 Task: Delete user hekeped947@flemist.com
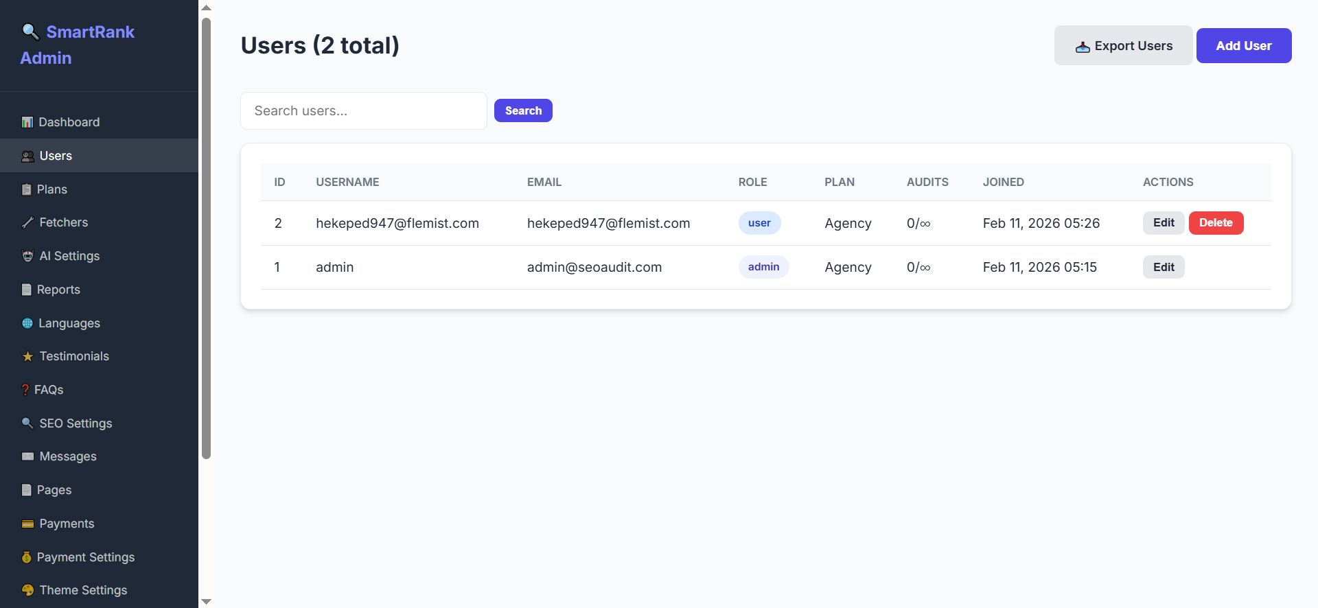(1215, 223)
